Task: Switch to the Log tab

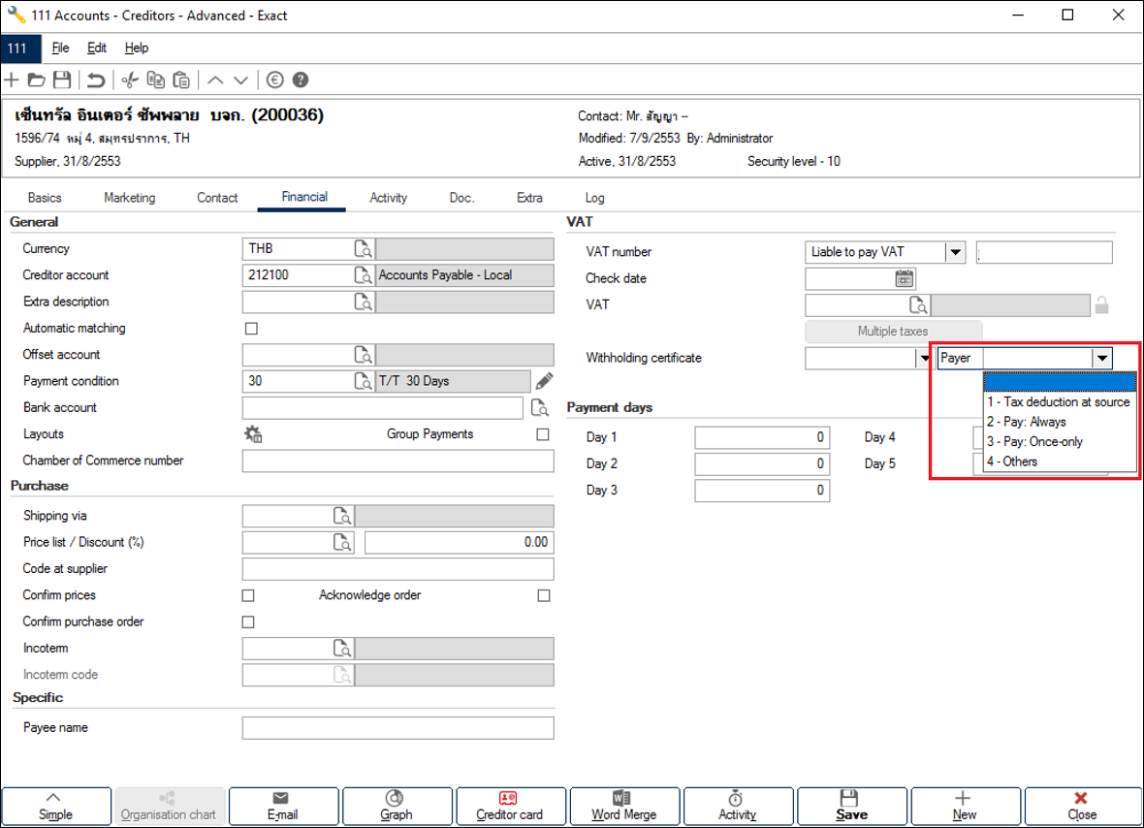Action: pyautogui.click(x=594, y=198)
